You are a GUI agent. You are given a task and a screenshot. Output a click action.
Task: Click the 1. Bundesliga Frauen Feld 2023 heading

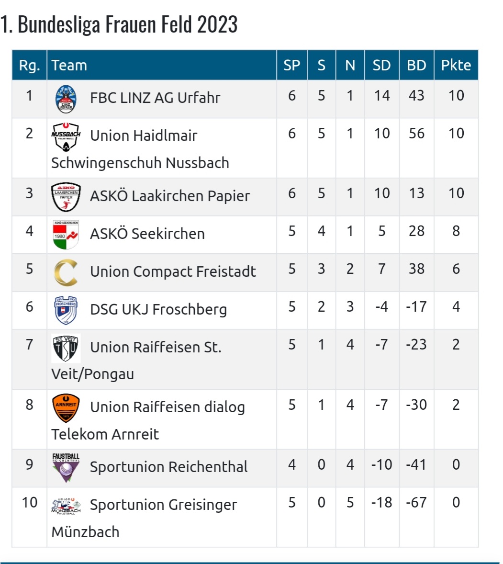tap(119, 24)
